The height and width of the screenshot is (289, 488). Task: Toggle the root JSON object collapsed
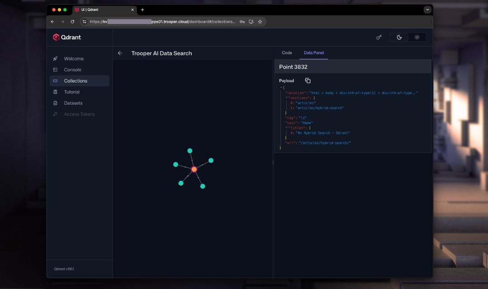(282, 87)
